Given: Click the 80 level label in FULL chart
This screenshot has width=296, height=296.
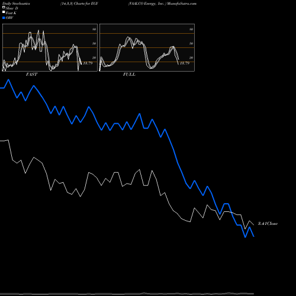Looking at the screenshot, I should coord(191,29).
